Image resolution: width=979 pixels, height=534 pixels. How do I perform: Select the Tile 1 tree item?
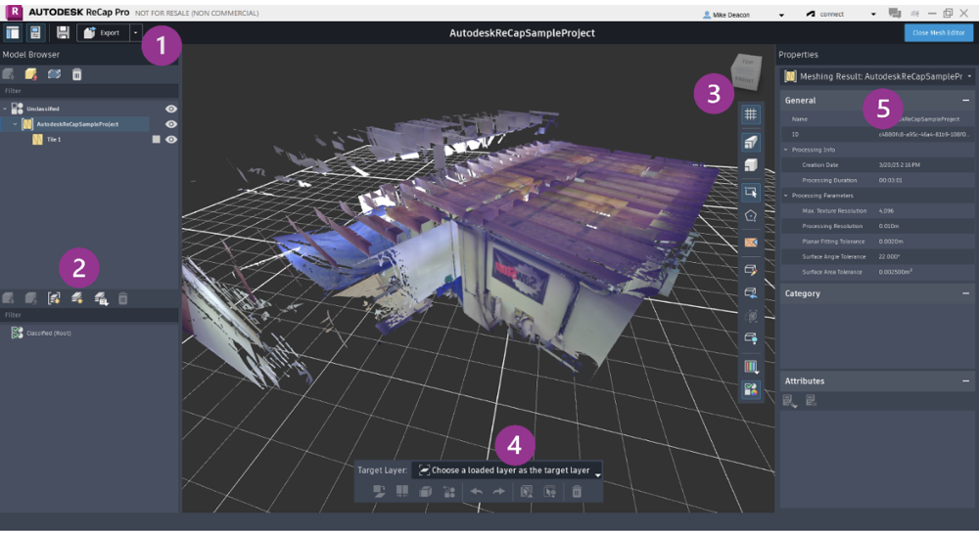(x=54, y=140)
